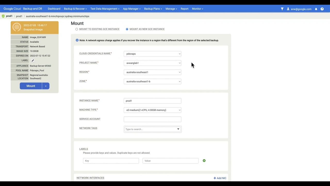Click the orange snapshot image circle icon
The height and width of the screenshot is (186, 330).
pos(17,27)
